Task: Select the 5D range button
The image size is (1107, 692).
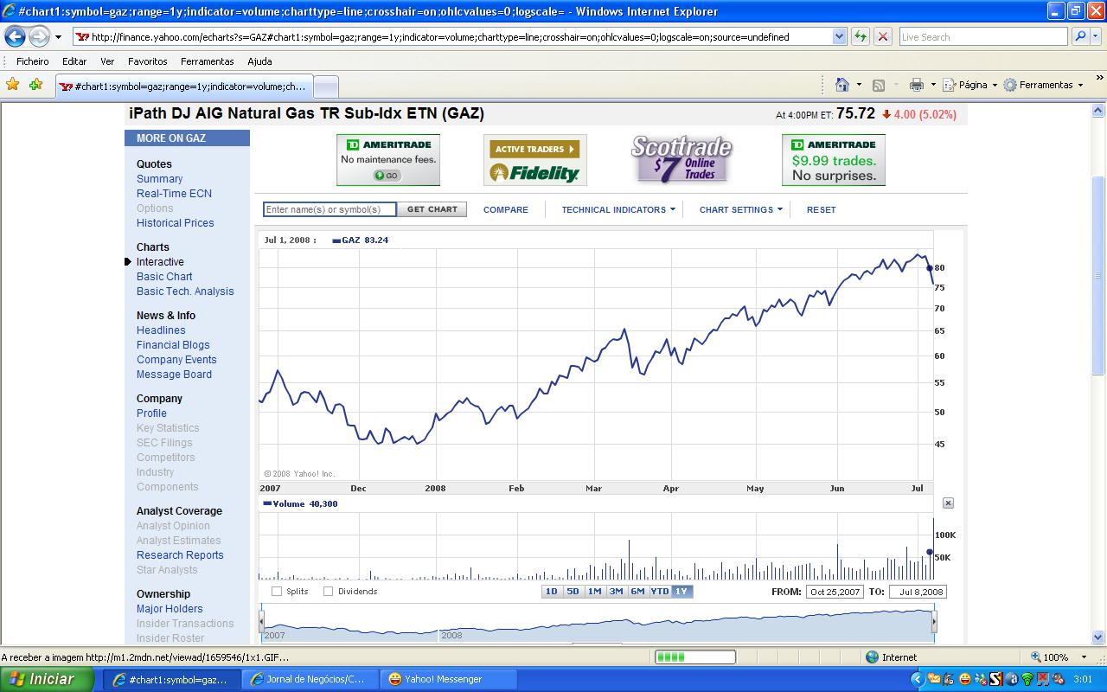Action: click(x=573, y=592)
